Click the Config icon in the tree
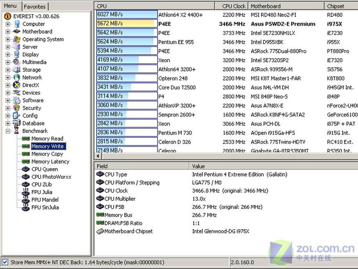Image resolution: width=358 pixels, height=269 pixels. [17, 116]
